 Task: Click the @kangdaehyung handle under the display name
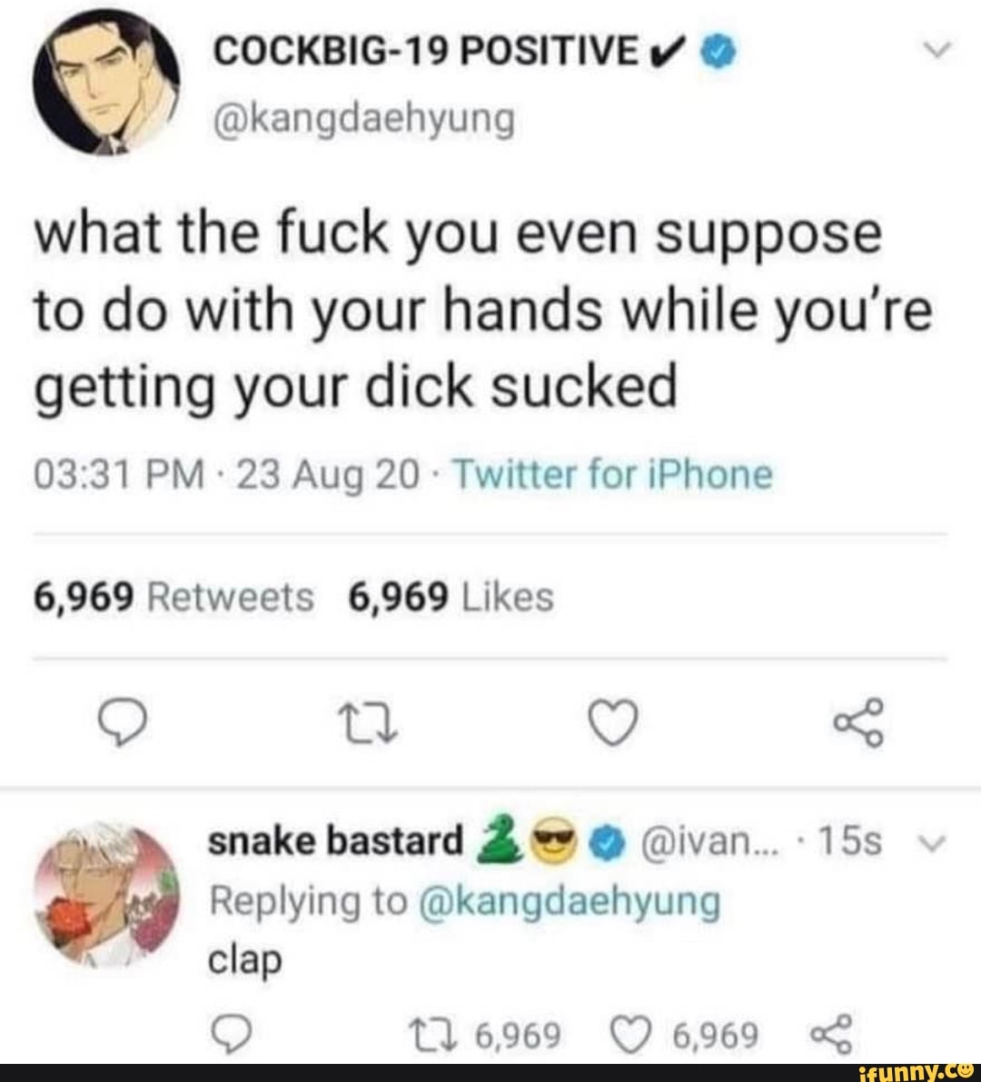click(x=363, y=118)
